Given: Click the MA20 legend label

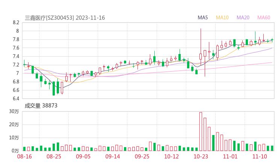Looking at the screenshot, I should click(x=243, y=18).
